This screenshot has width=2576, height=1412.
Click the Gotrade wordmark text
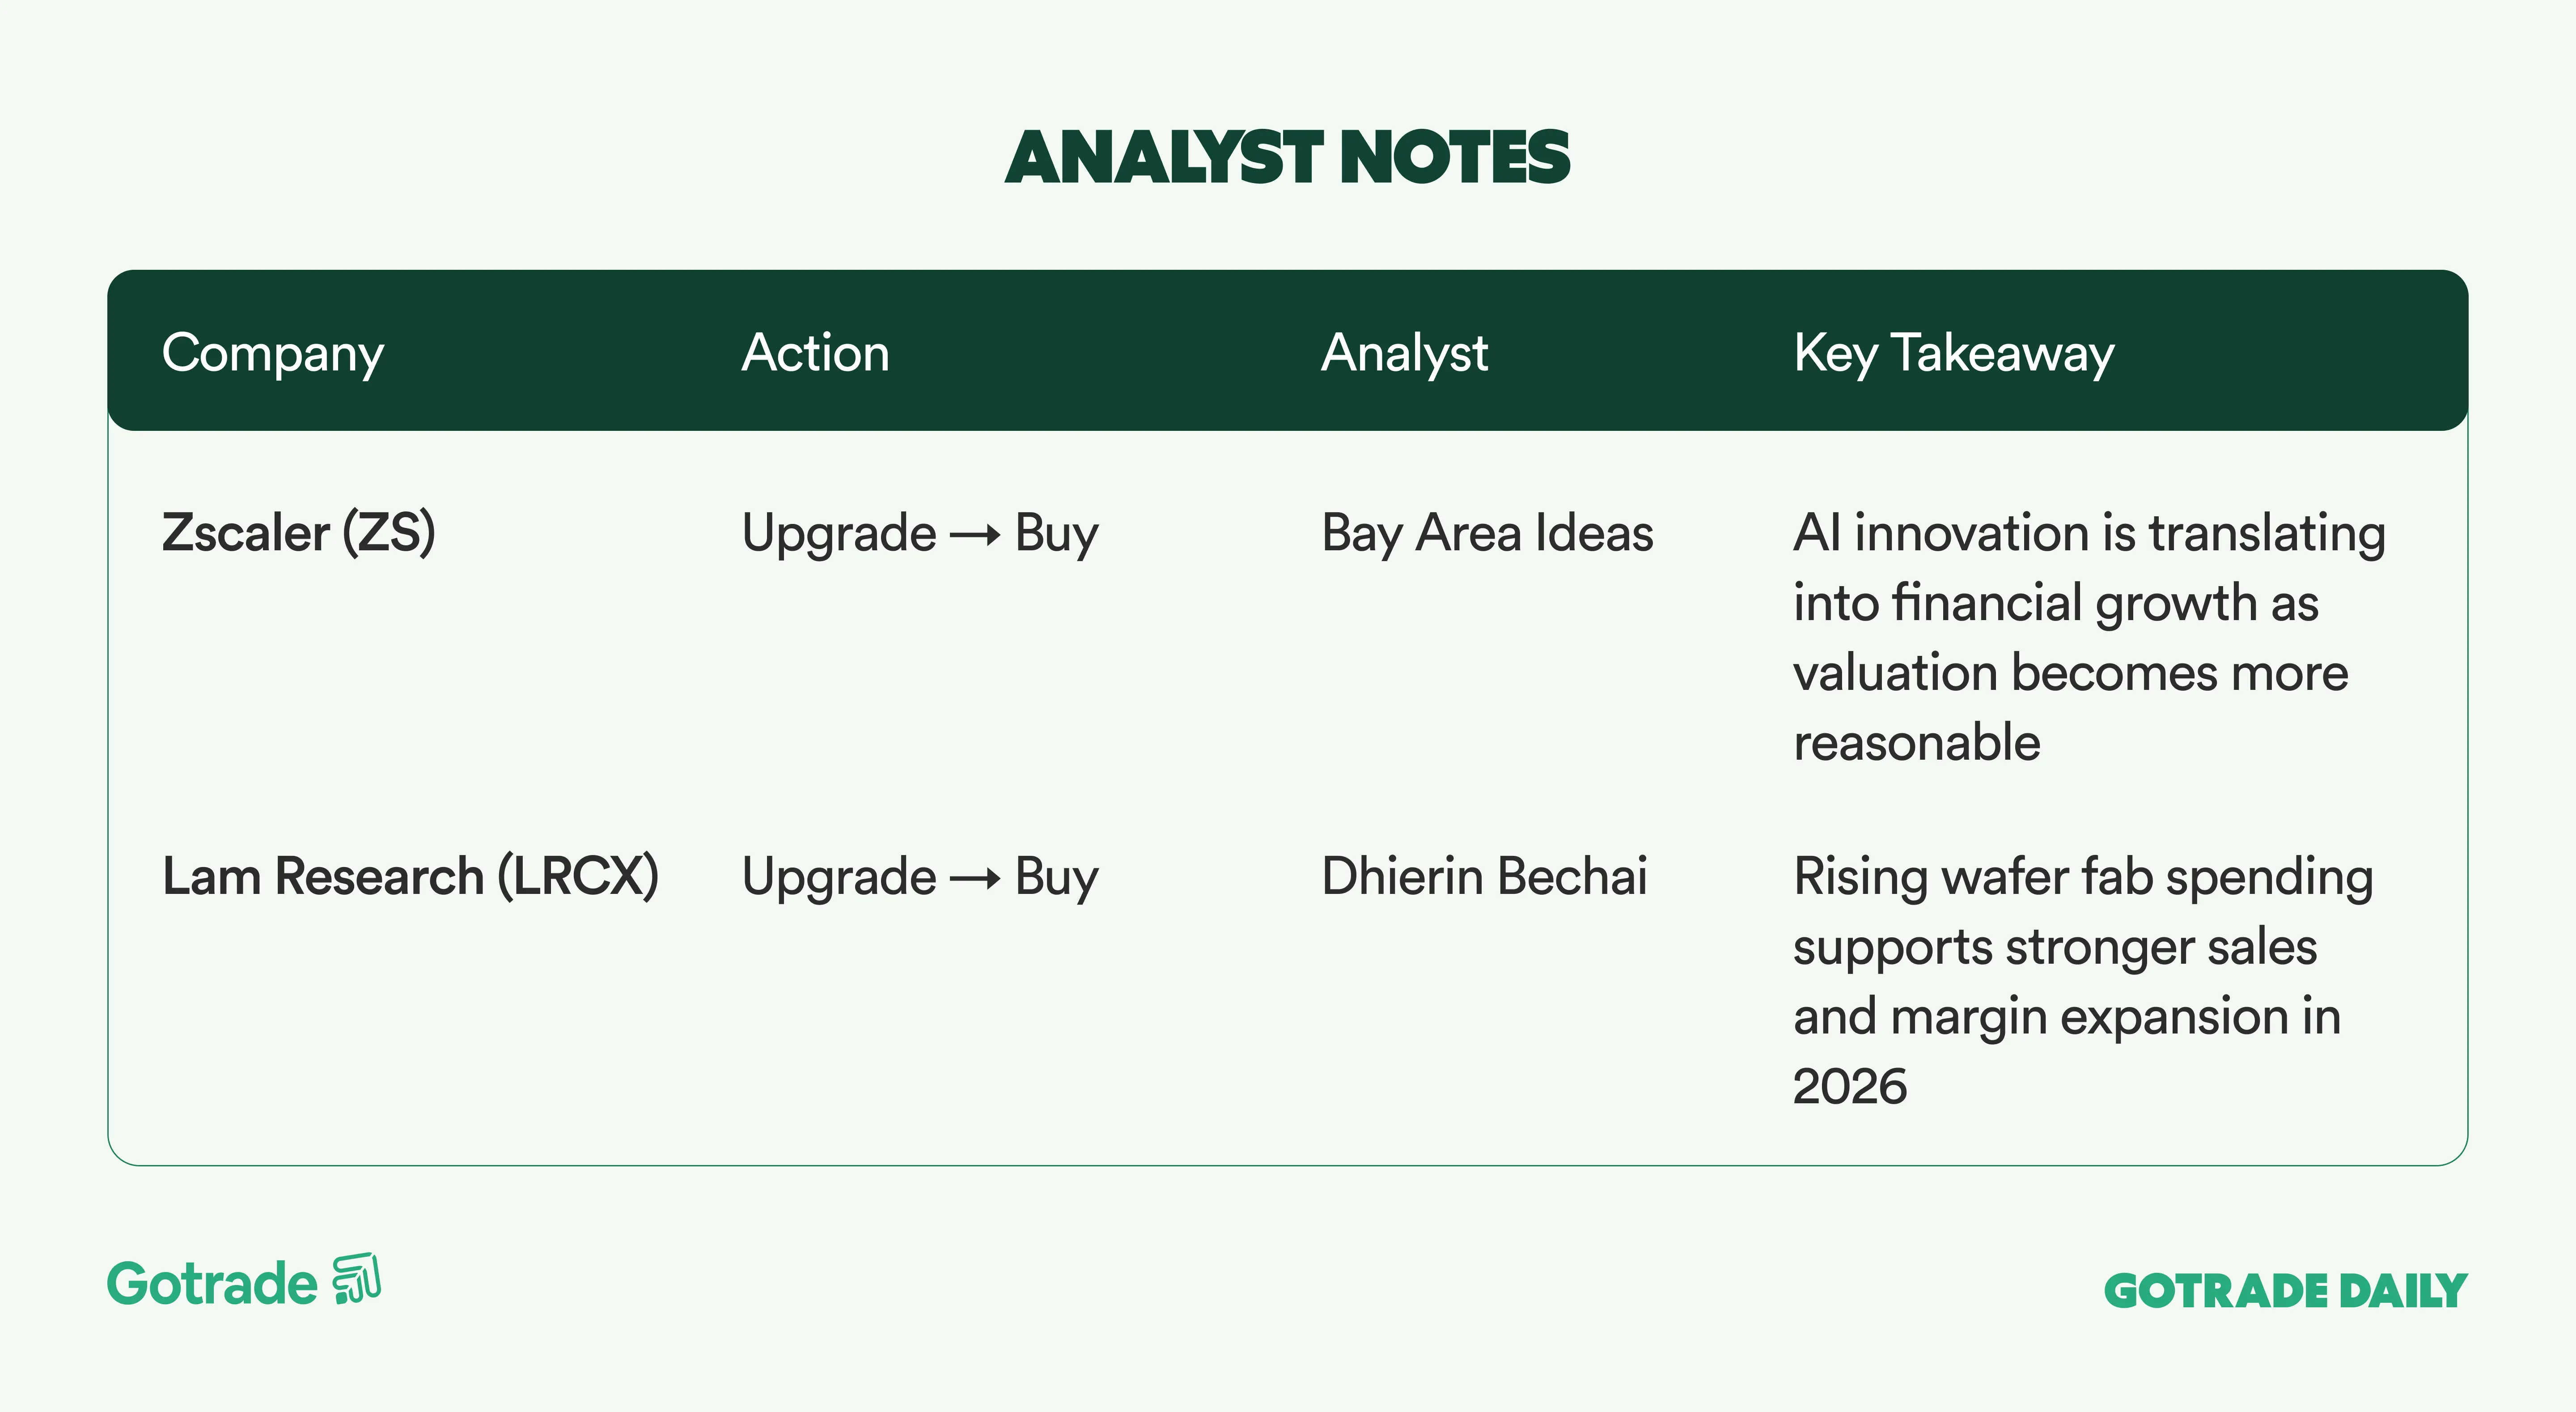(212, 1284)
